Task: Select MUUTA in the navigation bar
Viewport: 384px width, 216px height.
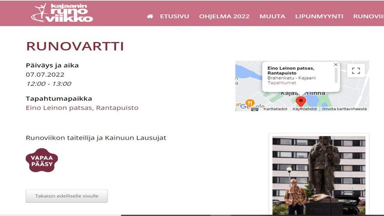Action: 272,16
